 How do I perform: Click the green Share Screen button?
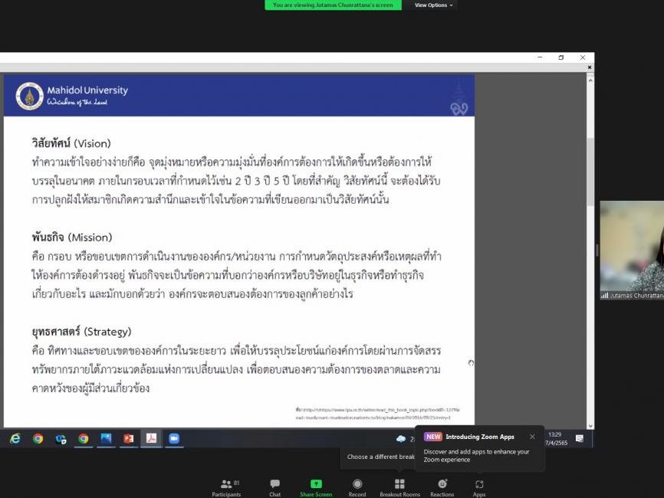click(316, 487)
